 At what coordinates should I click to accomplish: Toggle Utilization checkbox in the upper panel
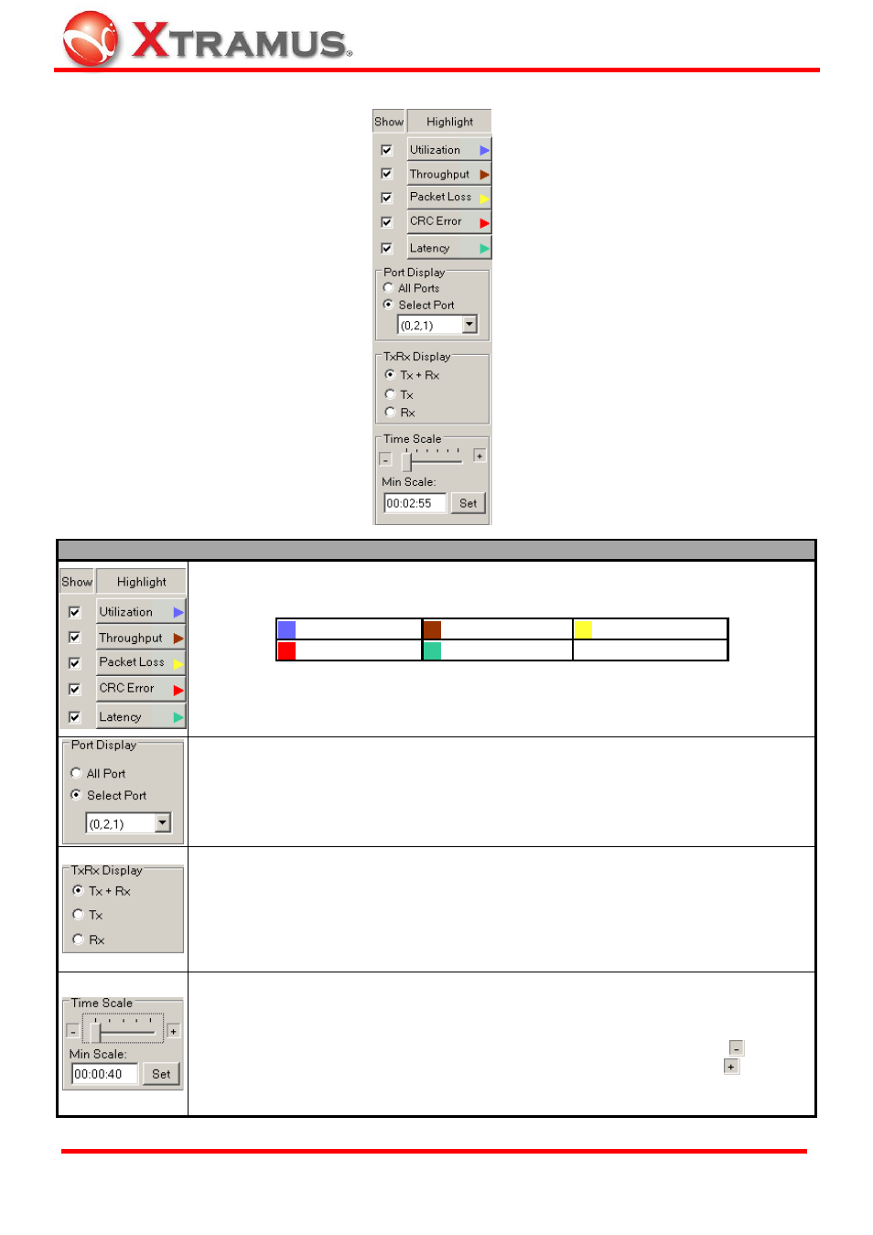tap(387, 150)
